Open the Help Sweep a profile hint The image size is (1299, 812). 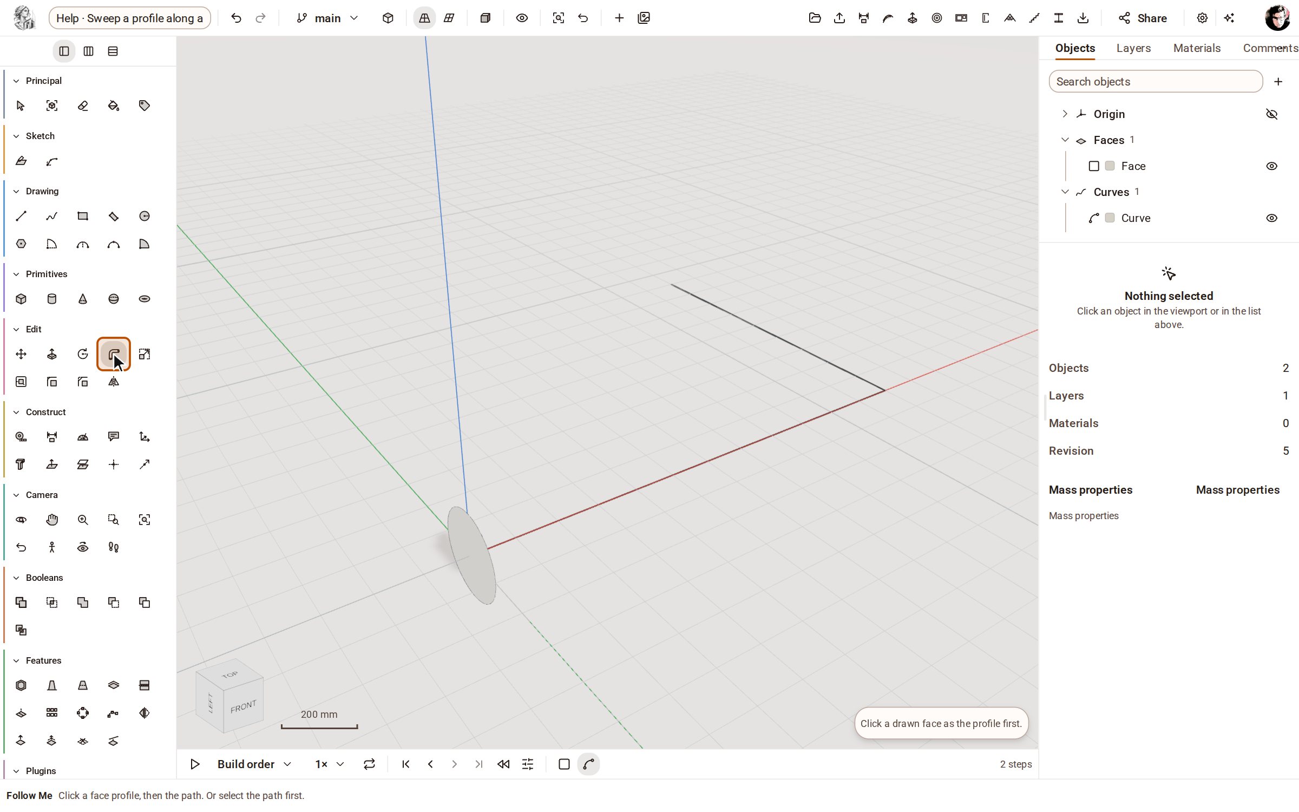129,18
